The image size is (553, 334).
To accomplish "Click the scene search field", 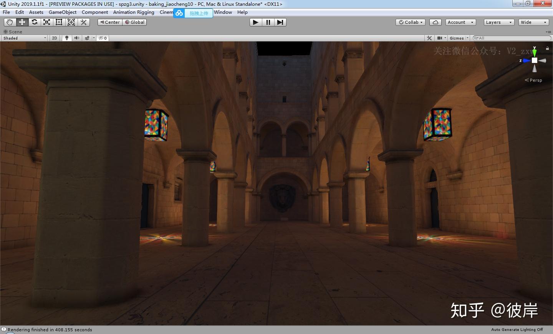I will 513,38.
